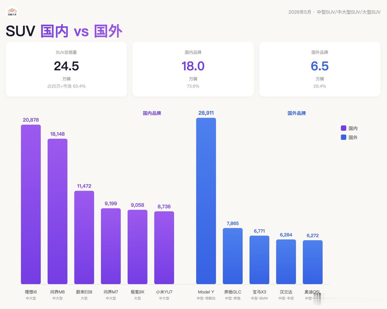Select the 汉兰达 bar
This screenshot has height=309, width=387.
point(286,262)
